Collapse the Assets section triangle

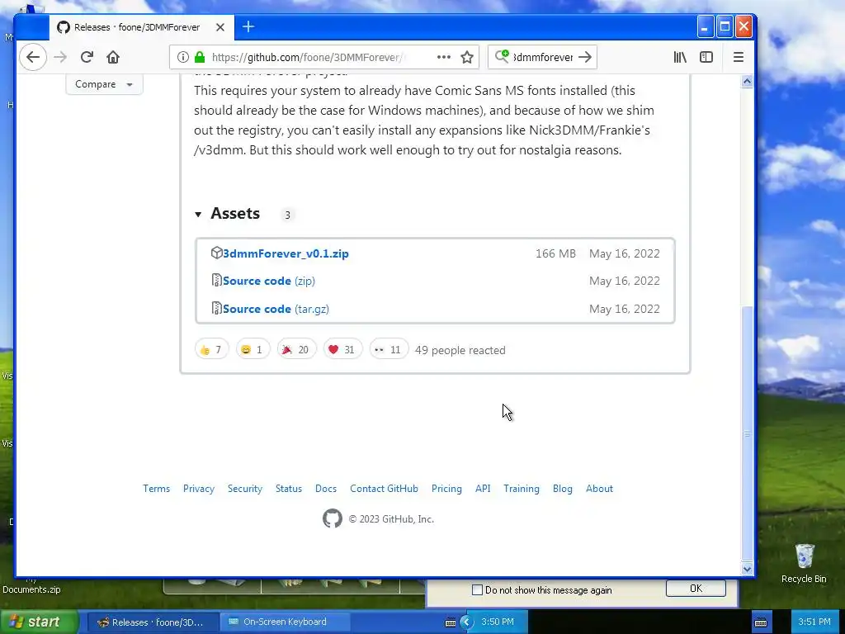tap(198, 215)
